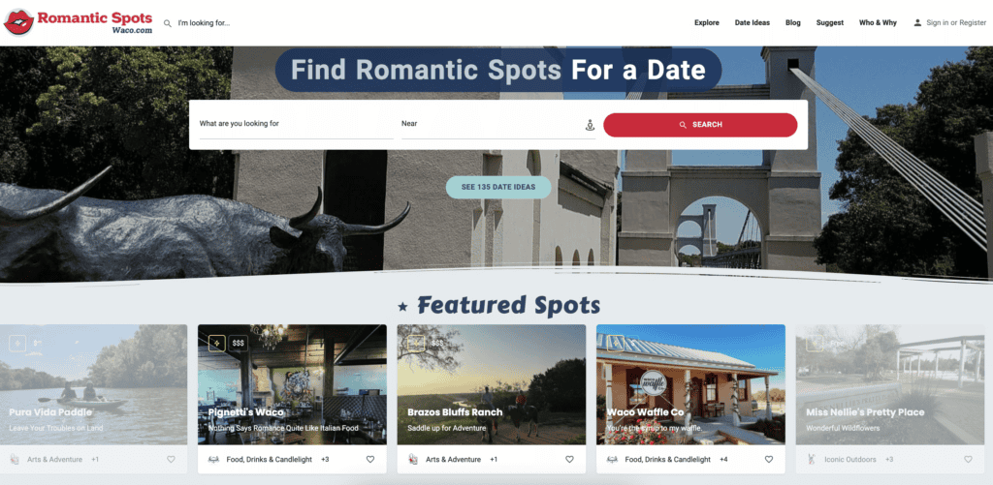The image size is (993, 485).
Task: Expand +1 categories on Brazos Bluffs Ranch
Action: click(494, 459)
